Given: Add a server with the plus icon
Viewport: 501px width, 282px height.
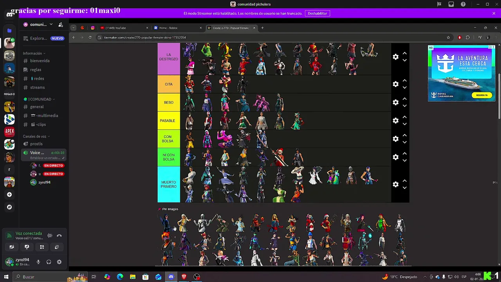Looking at the screenshot, I should [x=9, y=194].
